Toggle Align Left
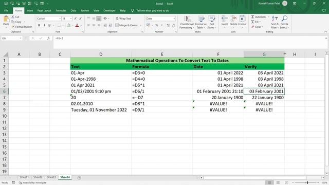329x185 pixels. 88,25
